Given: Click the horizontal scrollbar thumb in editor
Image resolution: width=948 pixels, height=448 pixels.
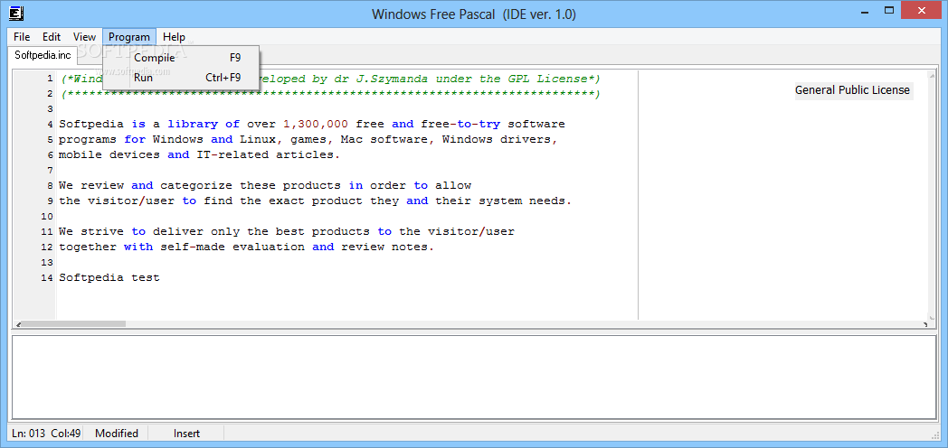Looking at the screenshot, I should click(x=74, y=324).
